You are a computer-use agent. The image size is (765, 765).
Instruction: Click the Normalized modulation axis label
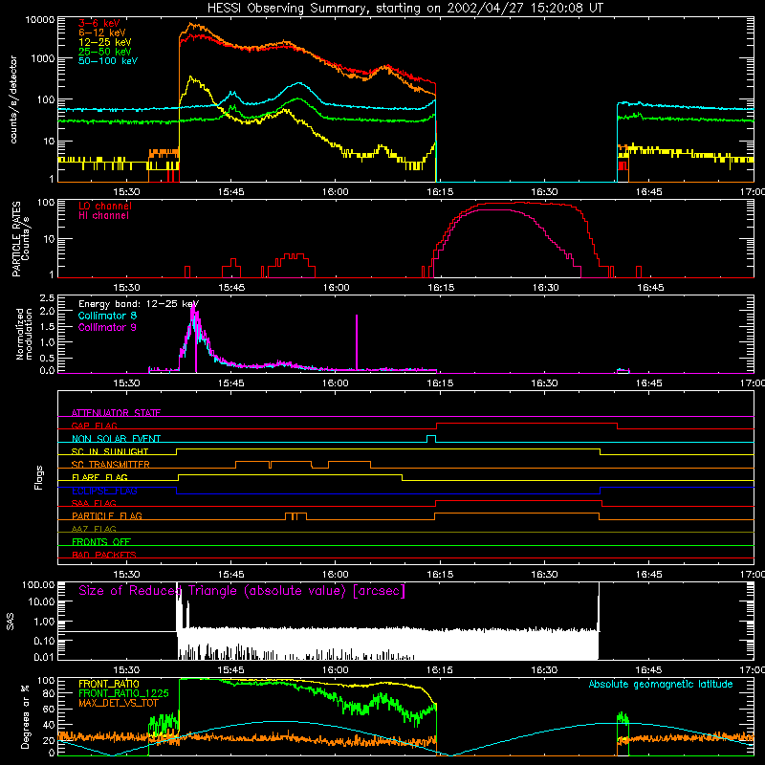24,334
